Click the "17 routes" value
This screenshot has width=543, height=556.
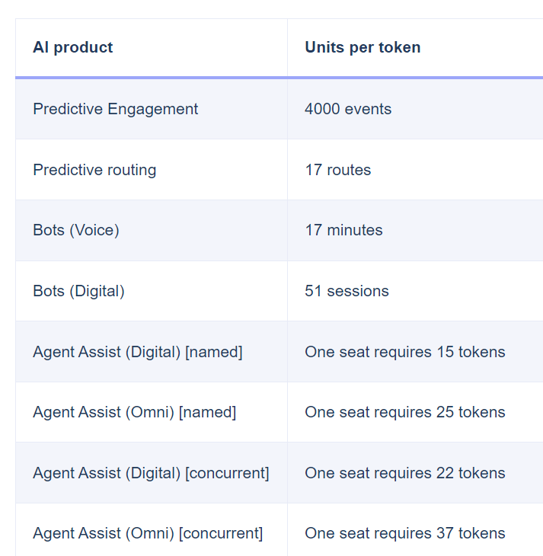[x=338, y=170]
